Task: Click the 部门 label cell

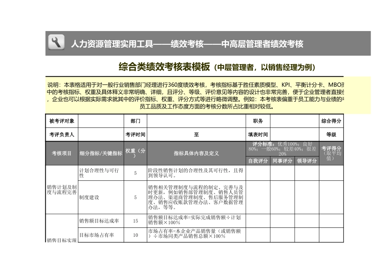Action: coord(135,121)
